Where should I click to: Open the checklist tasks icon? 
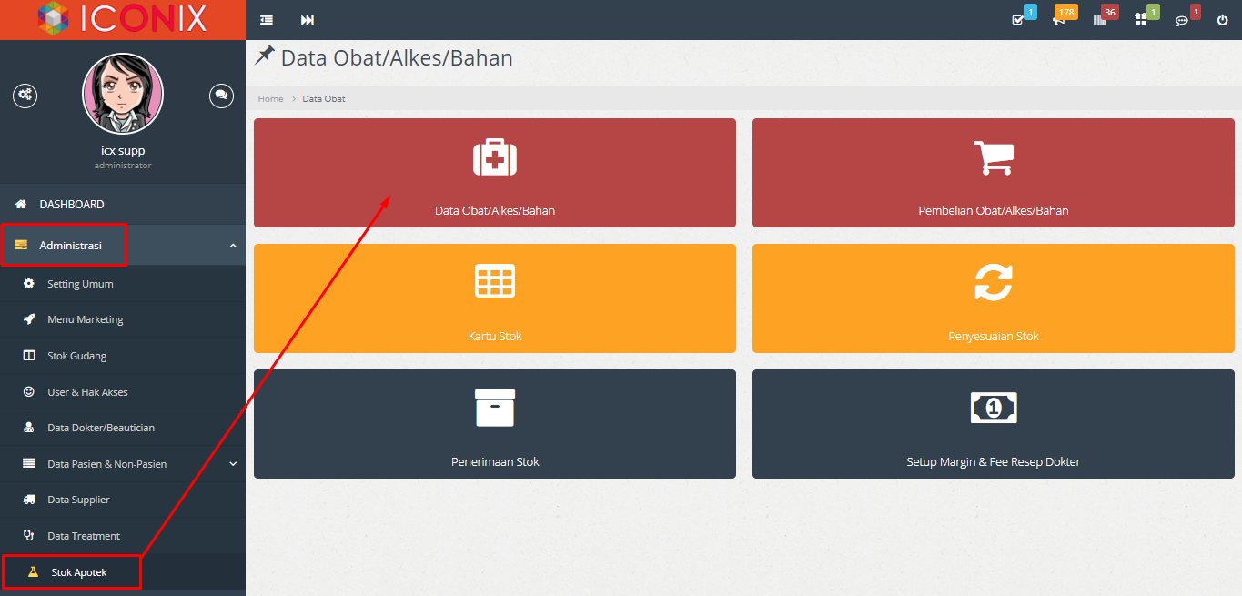(1018, 20)
